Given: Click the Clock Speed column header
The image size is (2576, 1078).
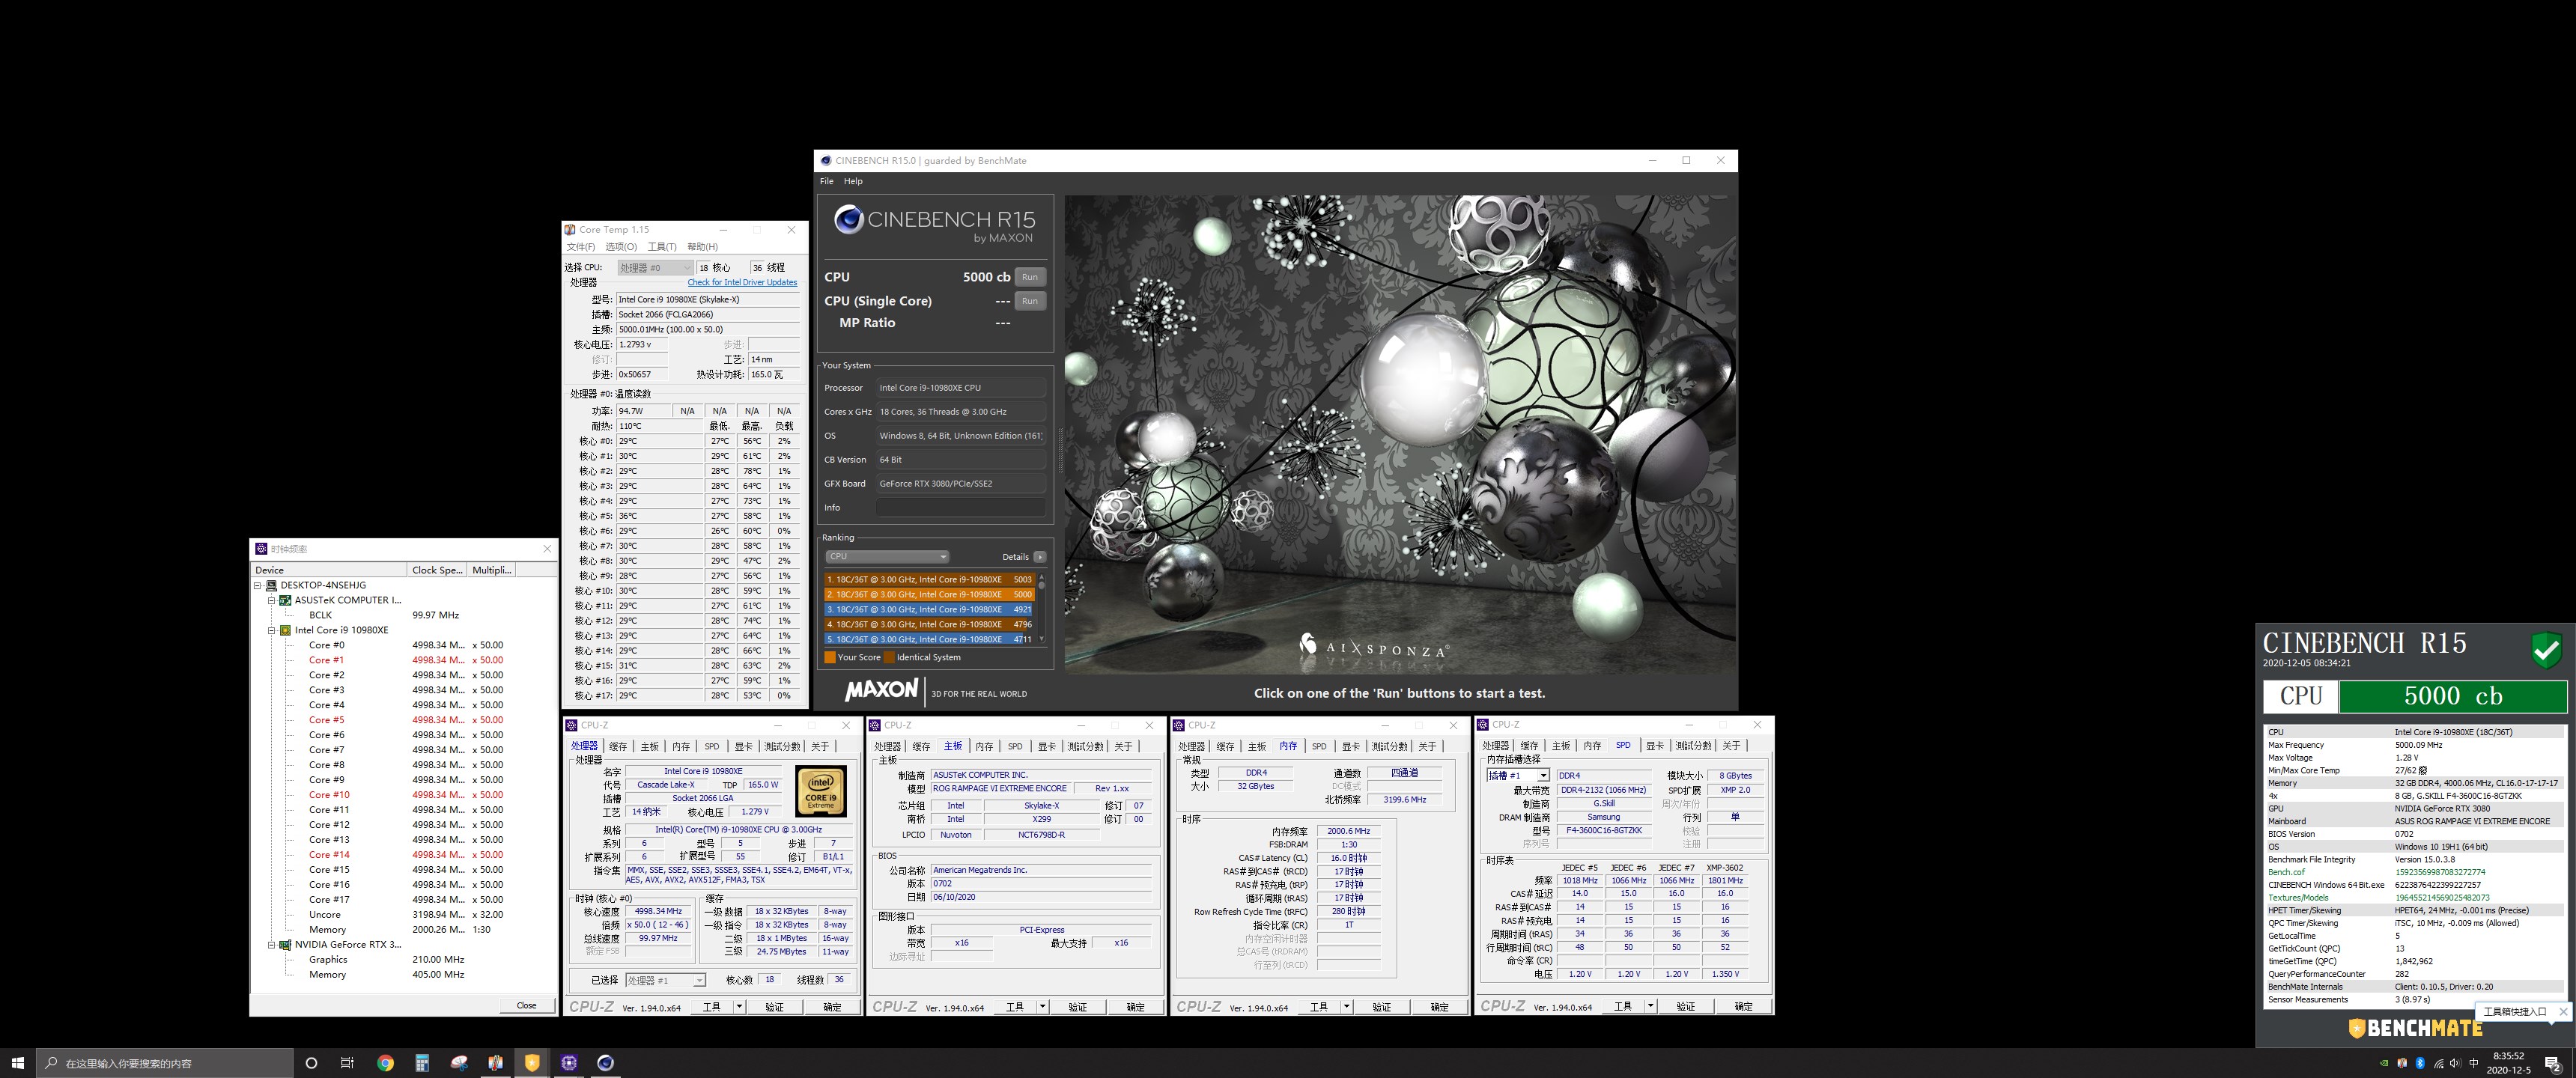Looking at the screenshot, I should (x=438, y=570).
